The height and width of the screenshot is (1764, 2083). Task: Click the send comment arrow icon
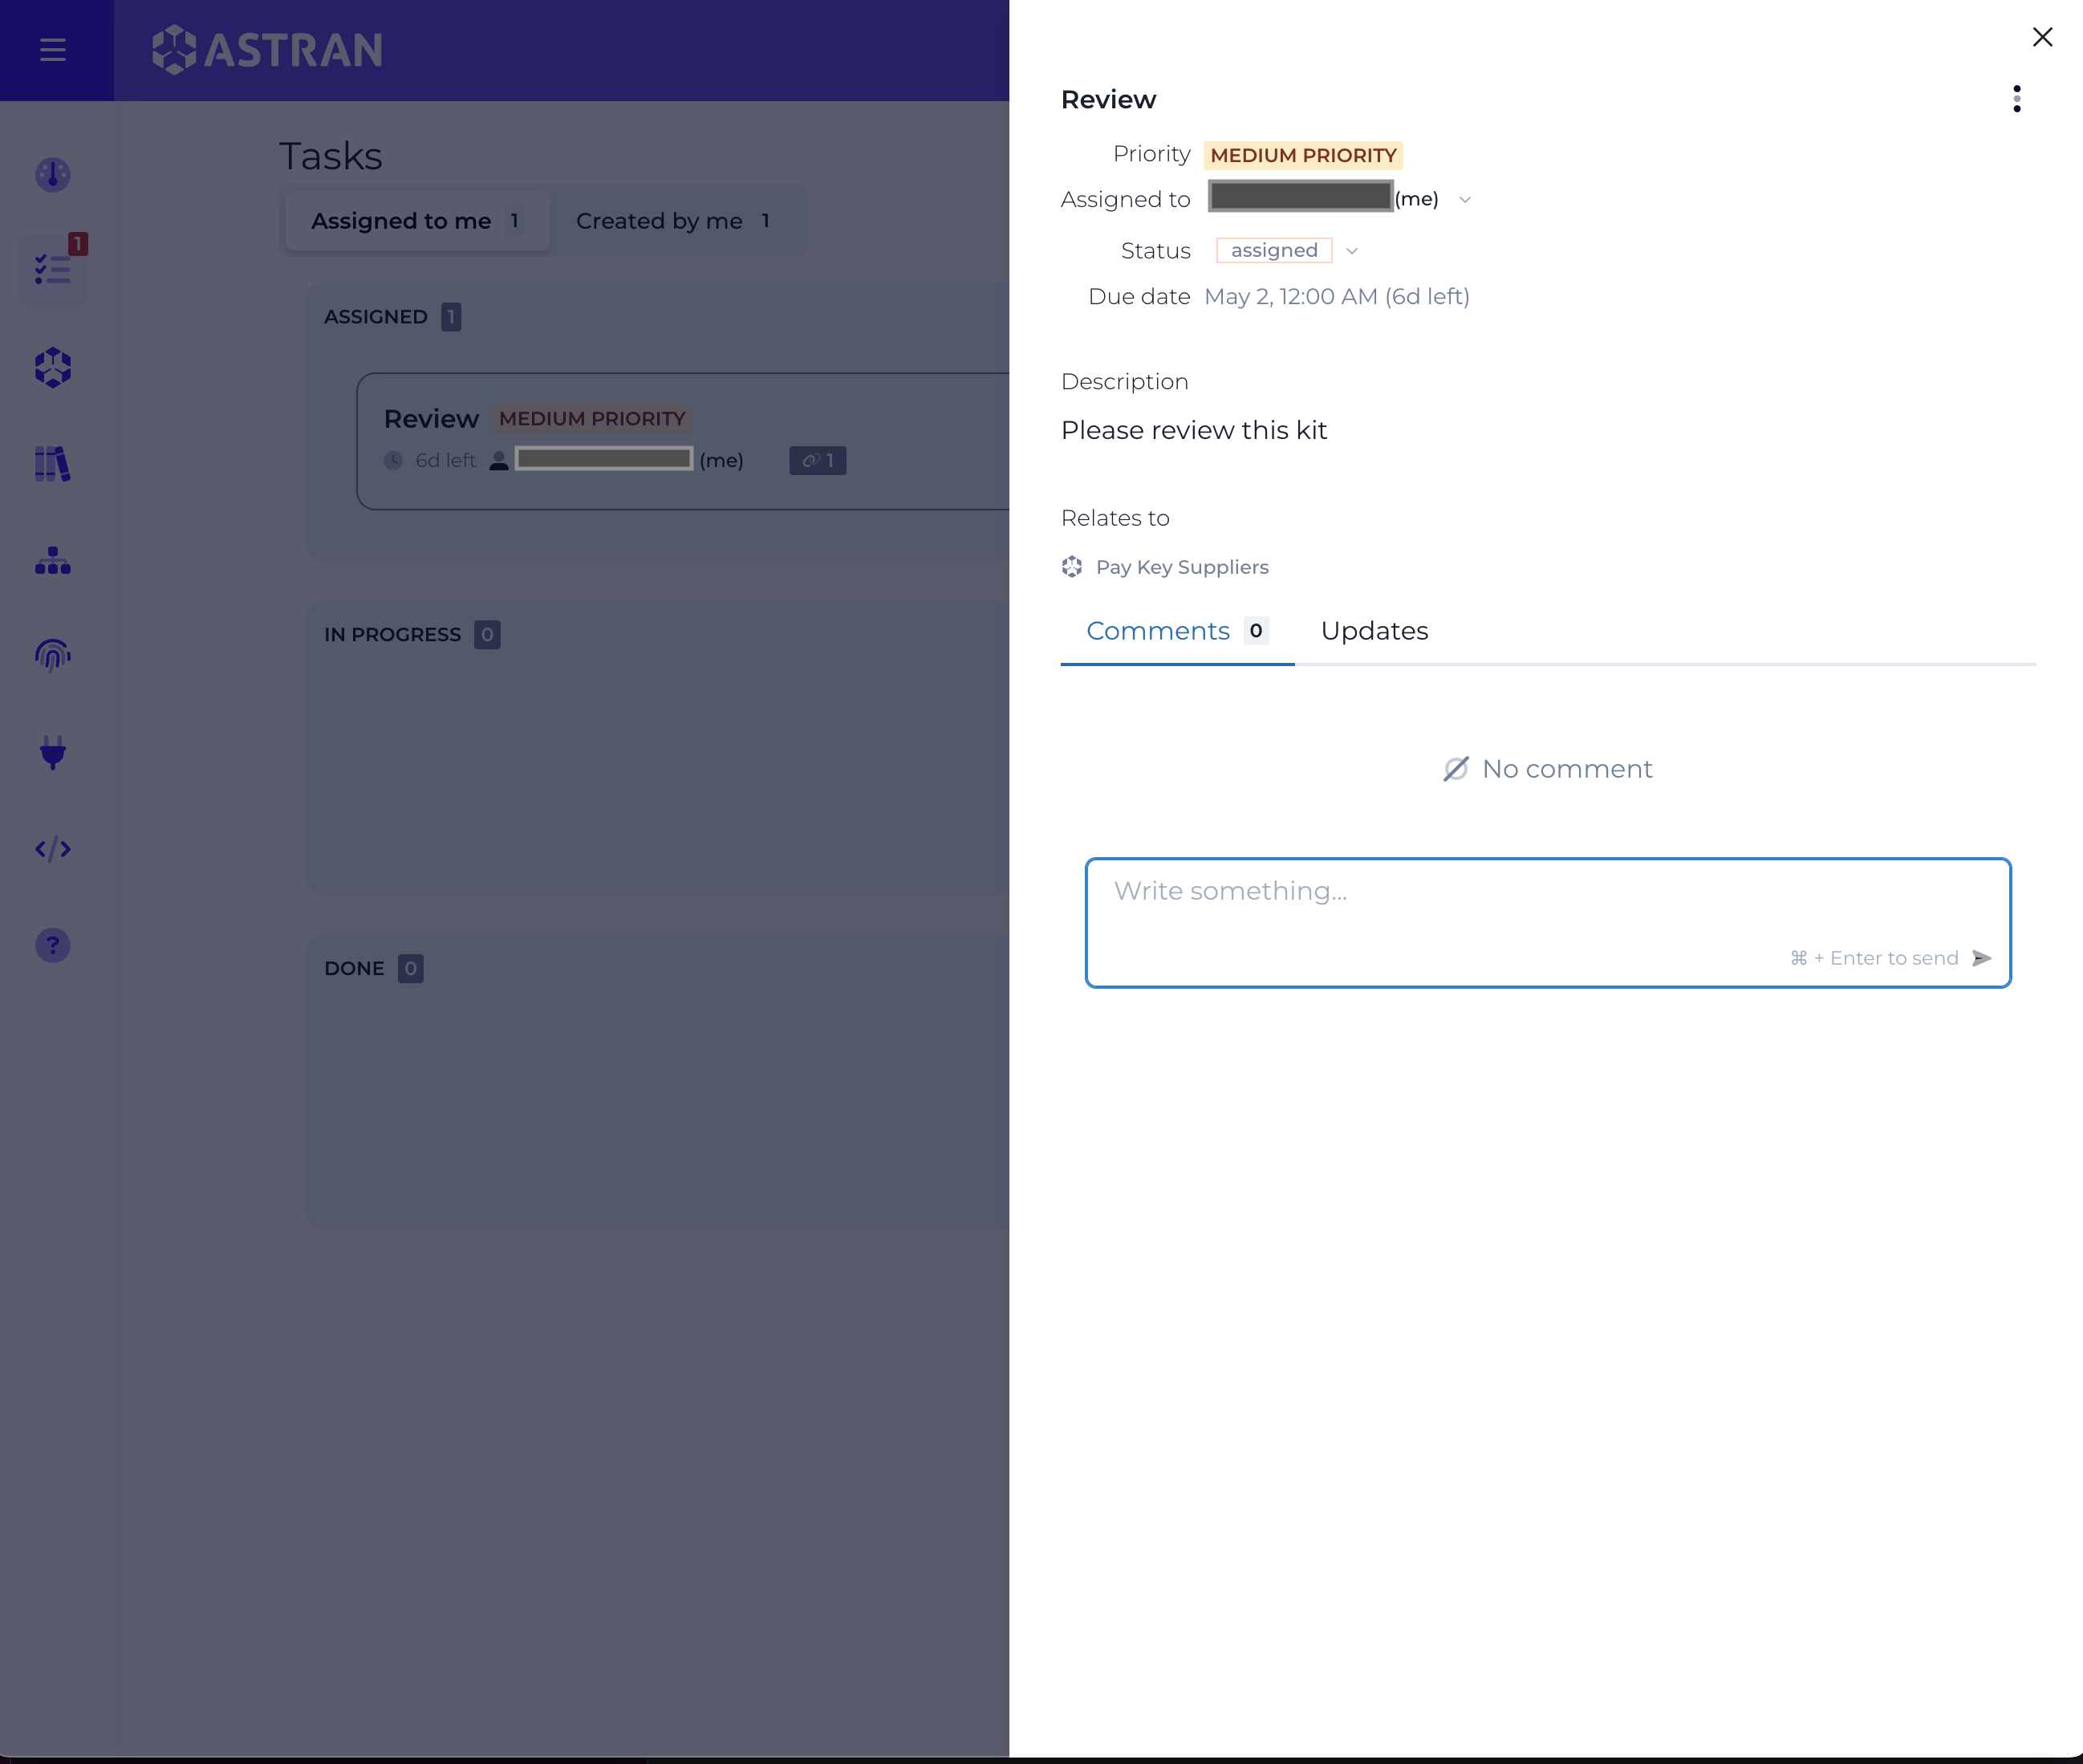[x=1981, y=958]
